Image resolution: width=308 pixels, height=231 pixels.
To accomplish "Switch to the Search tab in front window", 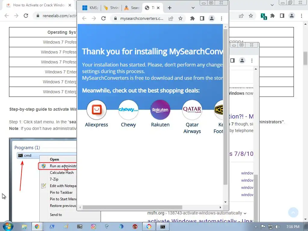I will (132, 8).
